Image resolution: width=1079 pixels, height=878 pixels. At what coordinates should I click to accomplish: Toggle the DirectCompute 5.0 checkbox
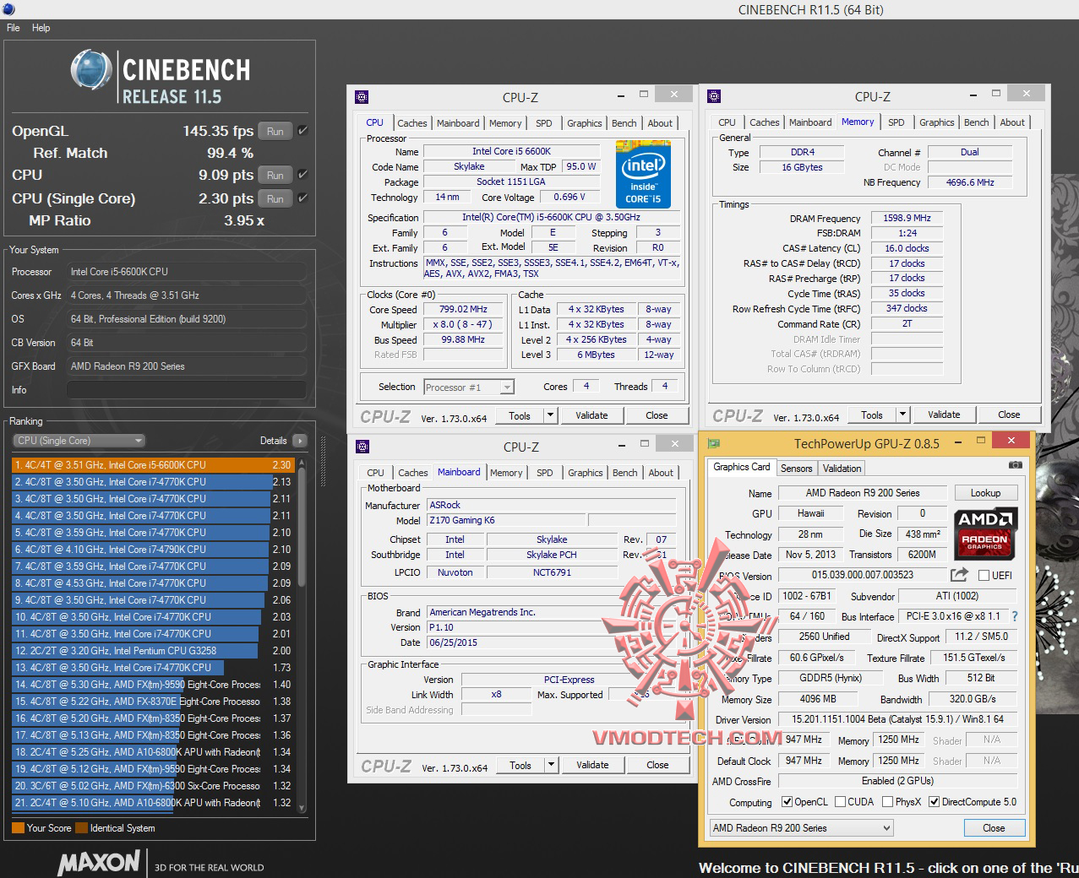point(935,802)
